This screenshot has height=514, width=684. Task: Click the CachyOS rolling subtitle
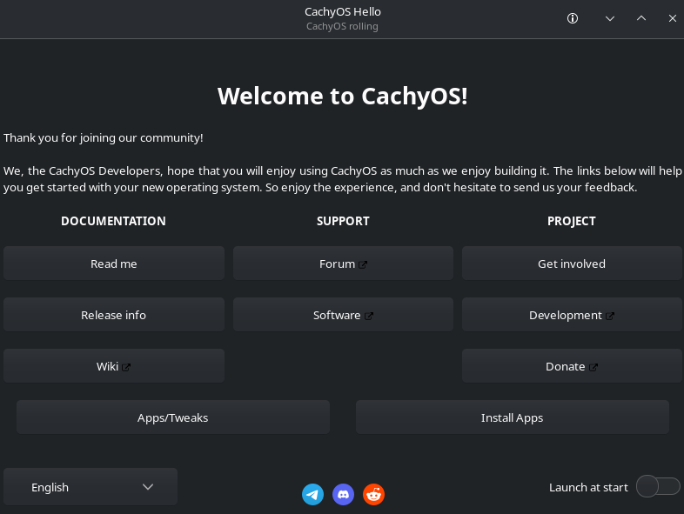[343, 26]
